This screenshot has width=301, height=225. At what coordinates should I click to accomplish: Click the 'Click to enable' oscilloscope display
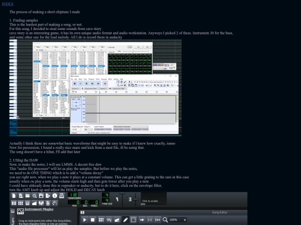(154, 198)
